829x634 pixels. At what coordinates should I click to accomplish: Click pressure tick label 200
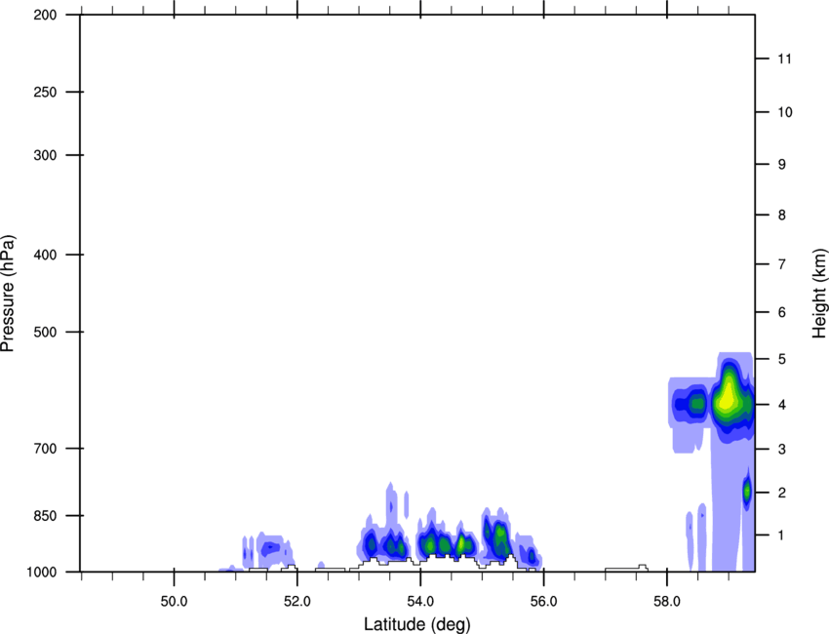tap(45, 15)
